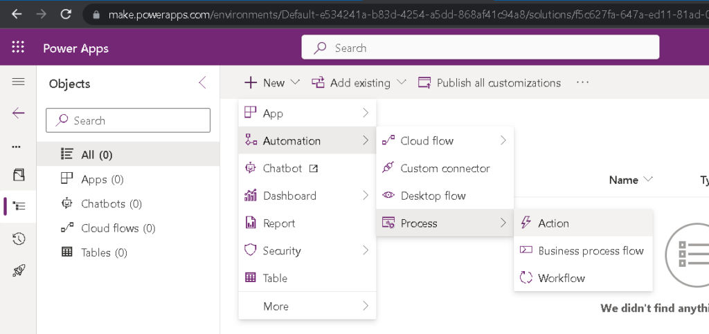Open the app launcher waffle icon
The width and height of the screenshot is (709, 334).
(x=17, y=48)
